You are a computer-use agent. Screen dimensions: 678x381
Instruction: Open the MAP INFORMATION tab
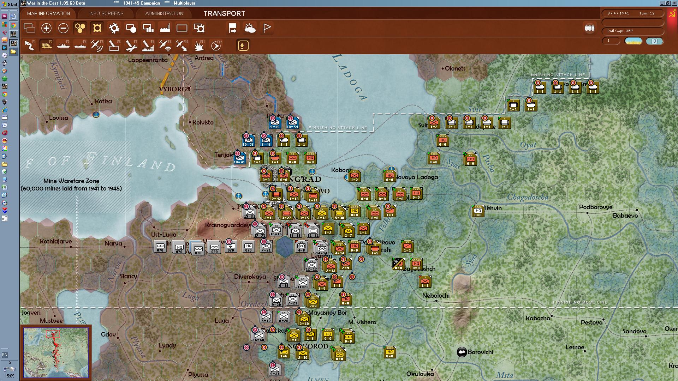pyautogui.click(x=48, y=13)
